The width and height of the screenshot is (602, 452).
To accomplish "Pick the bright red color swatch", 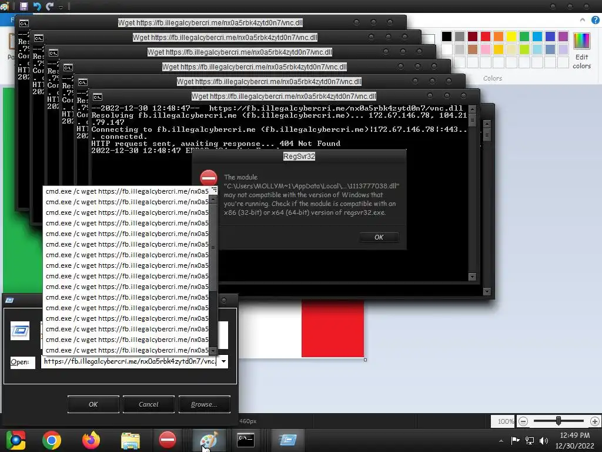I will point(485,36).
